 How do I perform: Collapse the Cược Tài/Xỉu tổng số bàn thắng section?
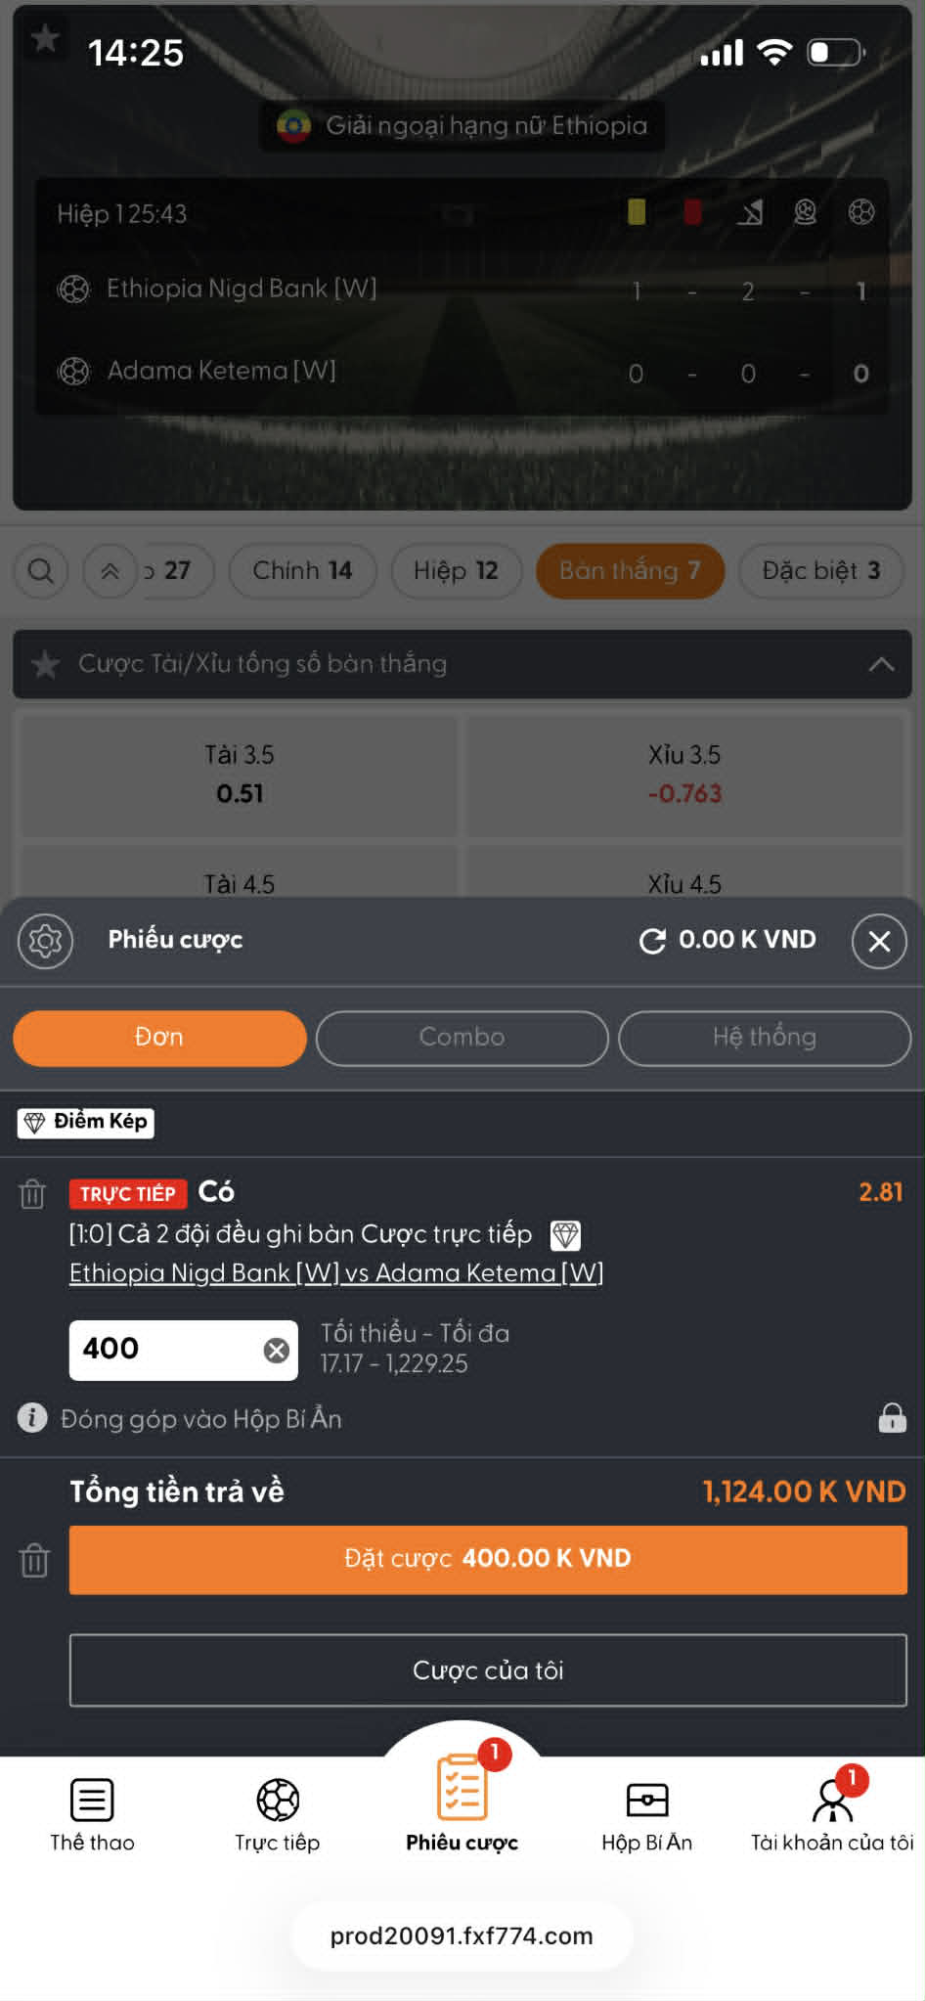click(881, 664)
